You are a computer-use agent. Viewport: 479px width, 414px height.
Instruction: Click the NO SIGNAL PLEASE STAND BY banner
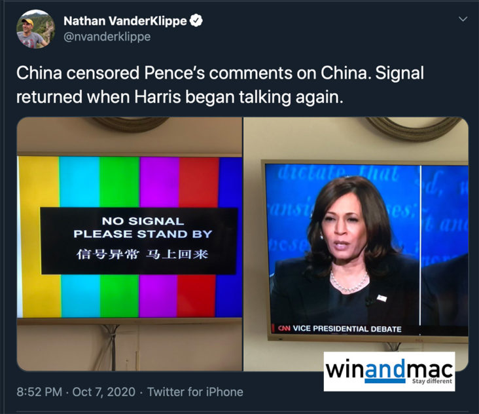pyautogui.click(x=139, y=241)
